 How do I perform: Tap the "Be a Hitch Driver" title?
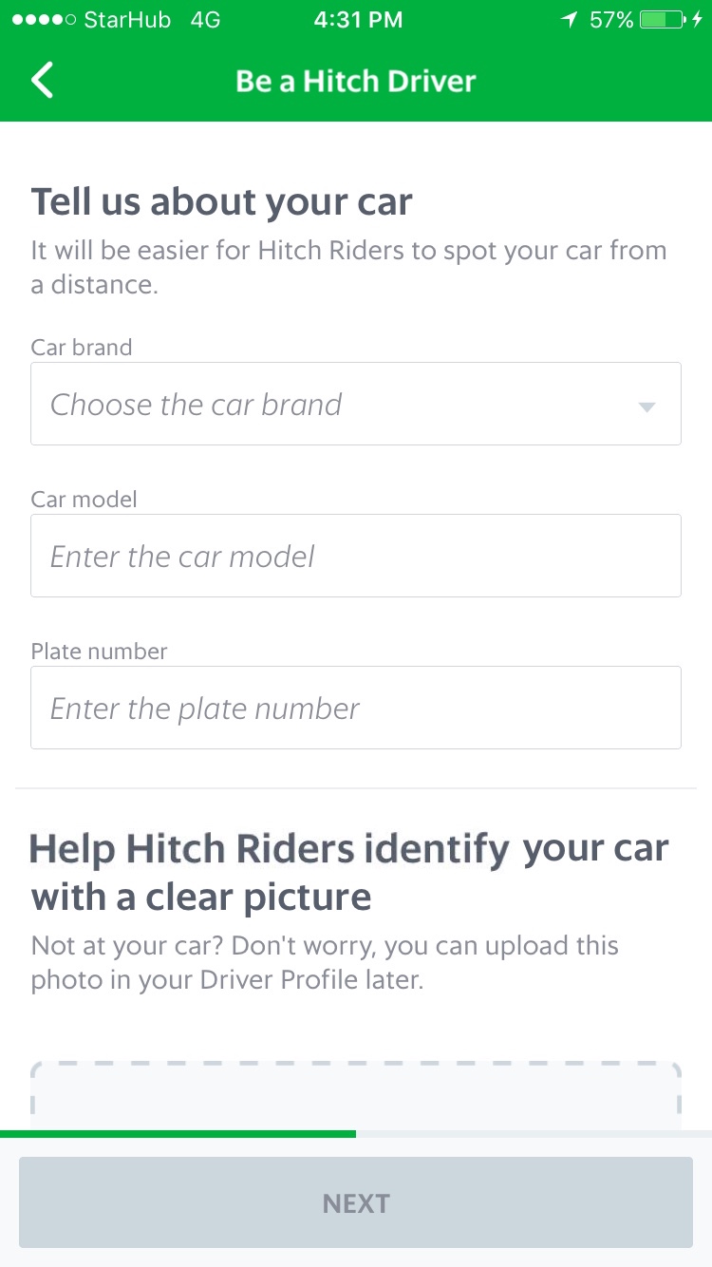[x=355, y=81]
